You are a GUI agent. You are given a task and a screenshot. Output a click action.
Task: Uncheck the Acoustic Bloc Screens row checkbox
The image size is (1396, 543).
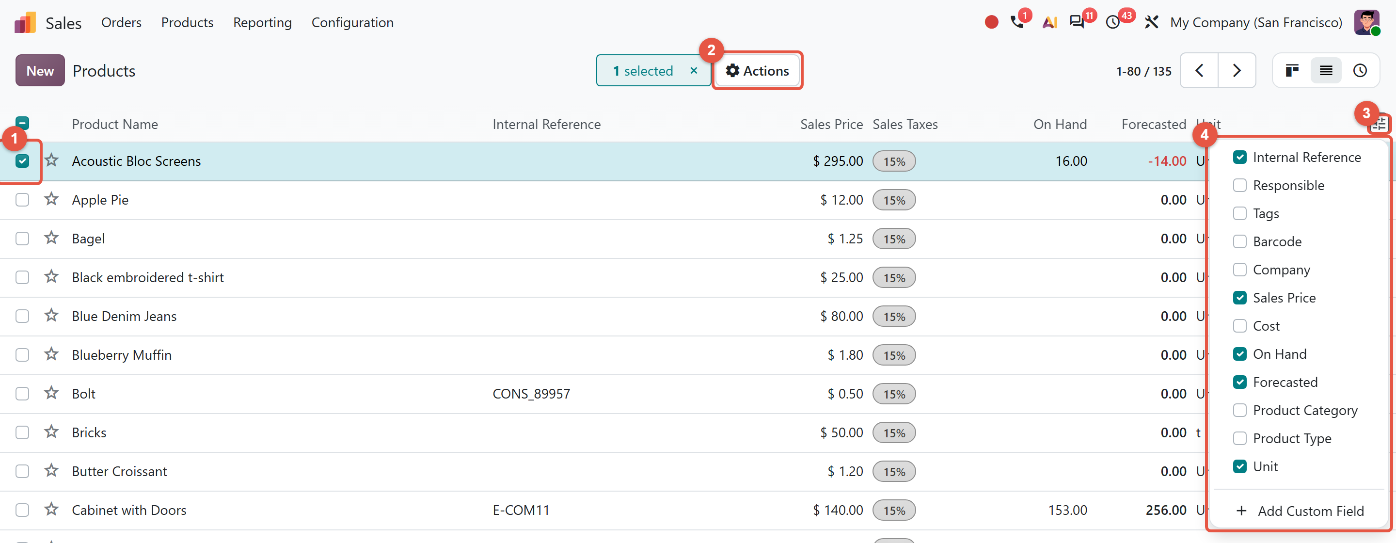coord(22,161)
